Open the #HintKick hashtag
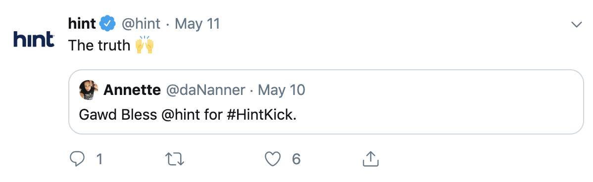Image resolution: width=593 pixels, height=182 pixels. (262, 115)
